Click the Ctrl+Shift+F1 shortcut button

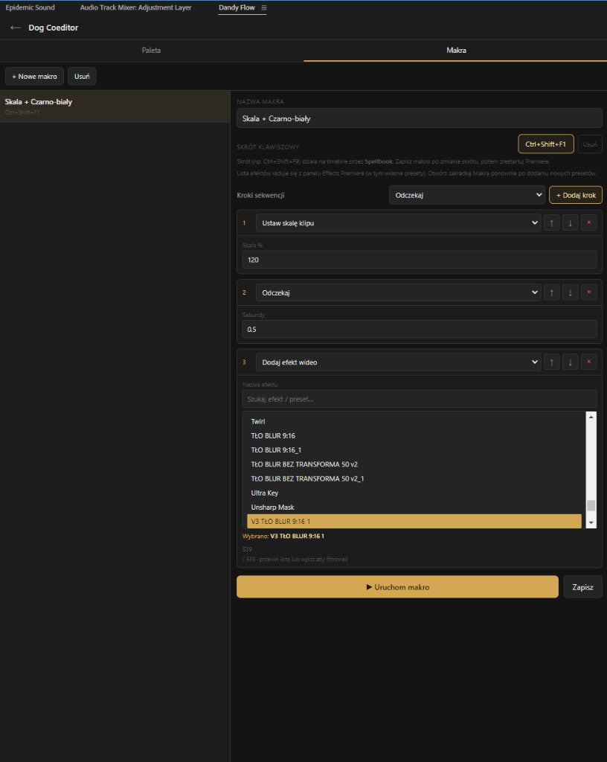pyautogui.click(x=546, y=144)
